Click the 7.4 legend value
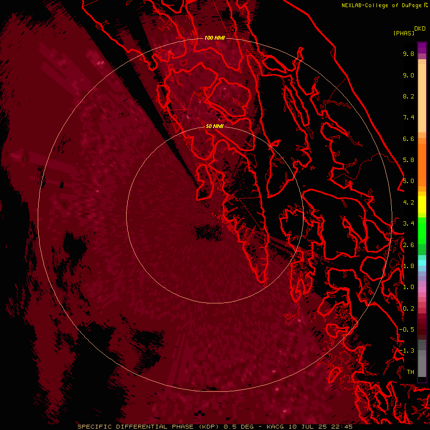The image size is (430, 430). (408, 118)
